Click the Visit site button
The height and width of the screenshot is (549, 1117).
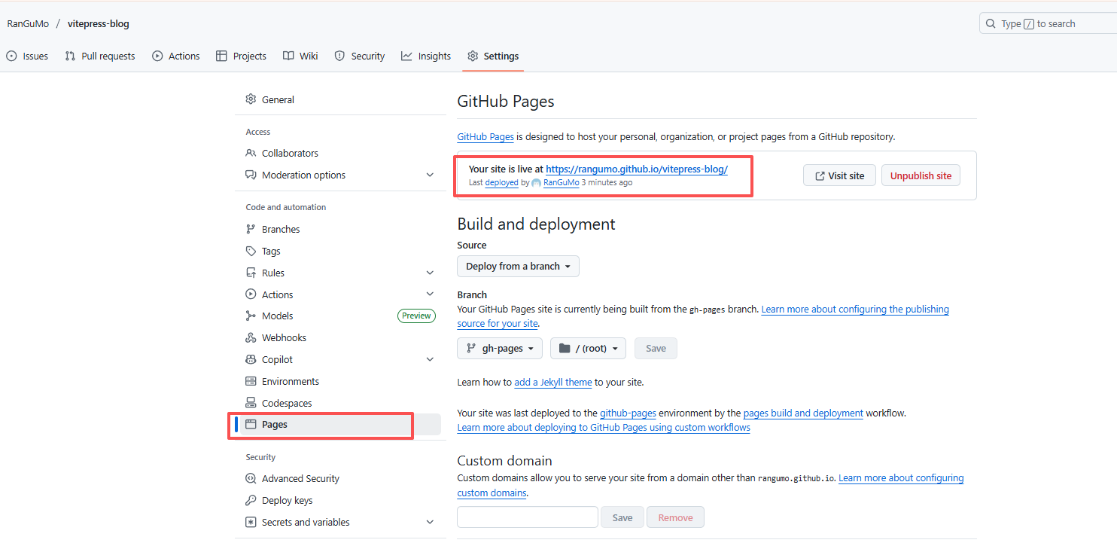coord(839,175)
